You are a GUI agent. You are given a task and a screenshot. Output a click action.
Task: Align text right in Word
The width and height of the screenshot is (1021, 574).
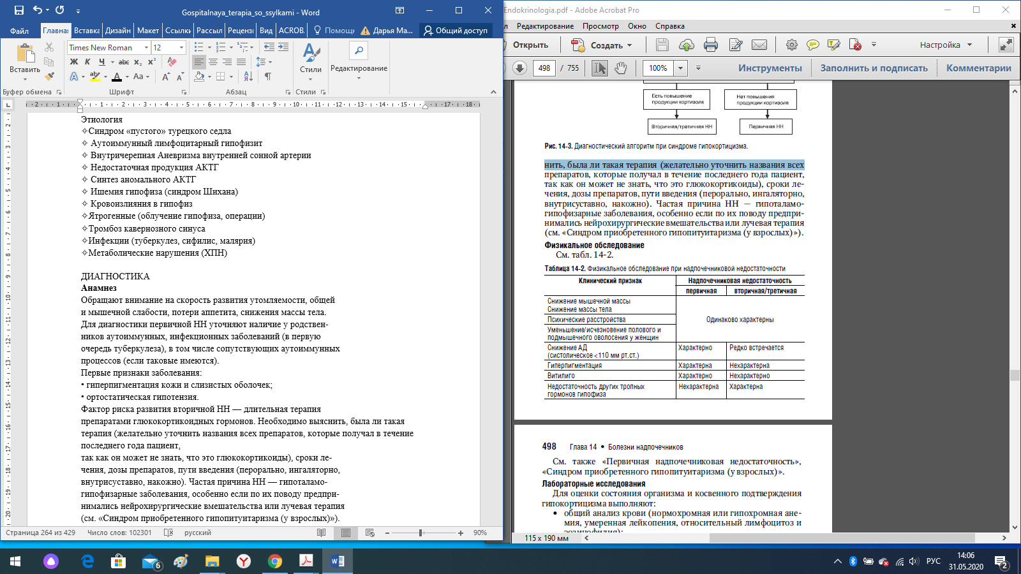point(227,62)
